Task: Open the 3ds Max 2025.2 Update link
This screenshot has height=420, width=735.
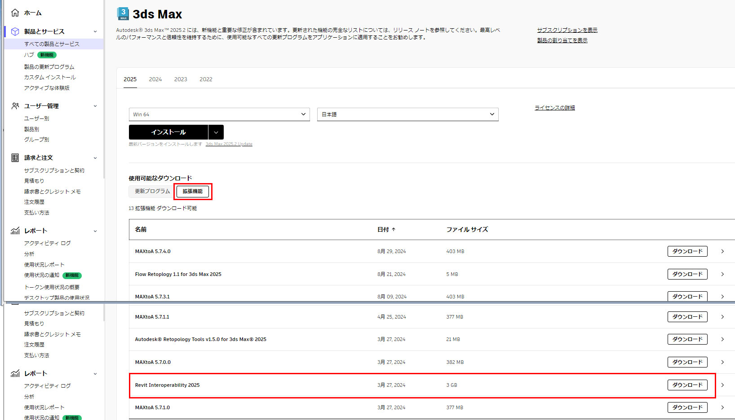Action: 229,144
